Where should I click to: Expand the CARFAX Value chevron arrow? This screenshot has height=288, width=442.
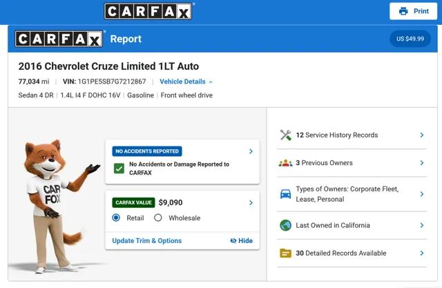251,202
